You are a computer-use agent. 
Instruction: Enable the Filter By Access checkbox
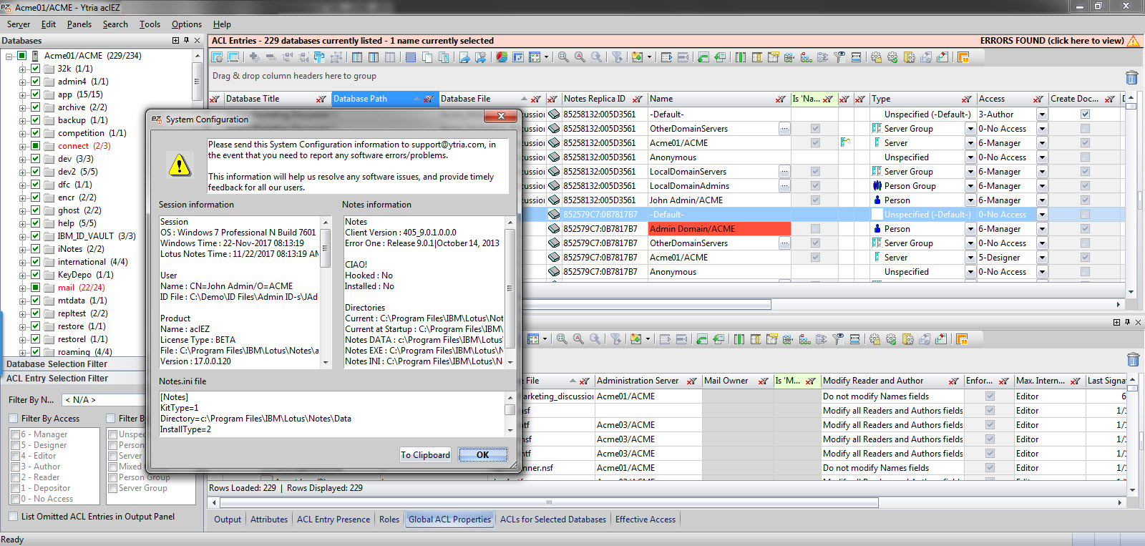[x=14, y=419]
